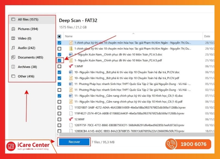Open Documents (485) category
The height and width of the screenshot is (159, 220).
pos(30,57)
